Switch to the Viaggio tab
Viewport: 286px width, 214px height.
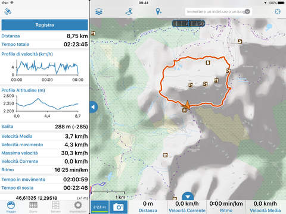click(11, 207)
